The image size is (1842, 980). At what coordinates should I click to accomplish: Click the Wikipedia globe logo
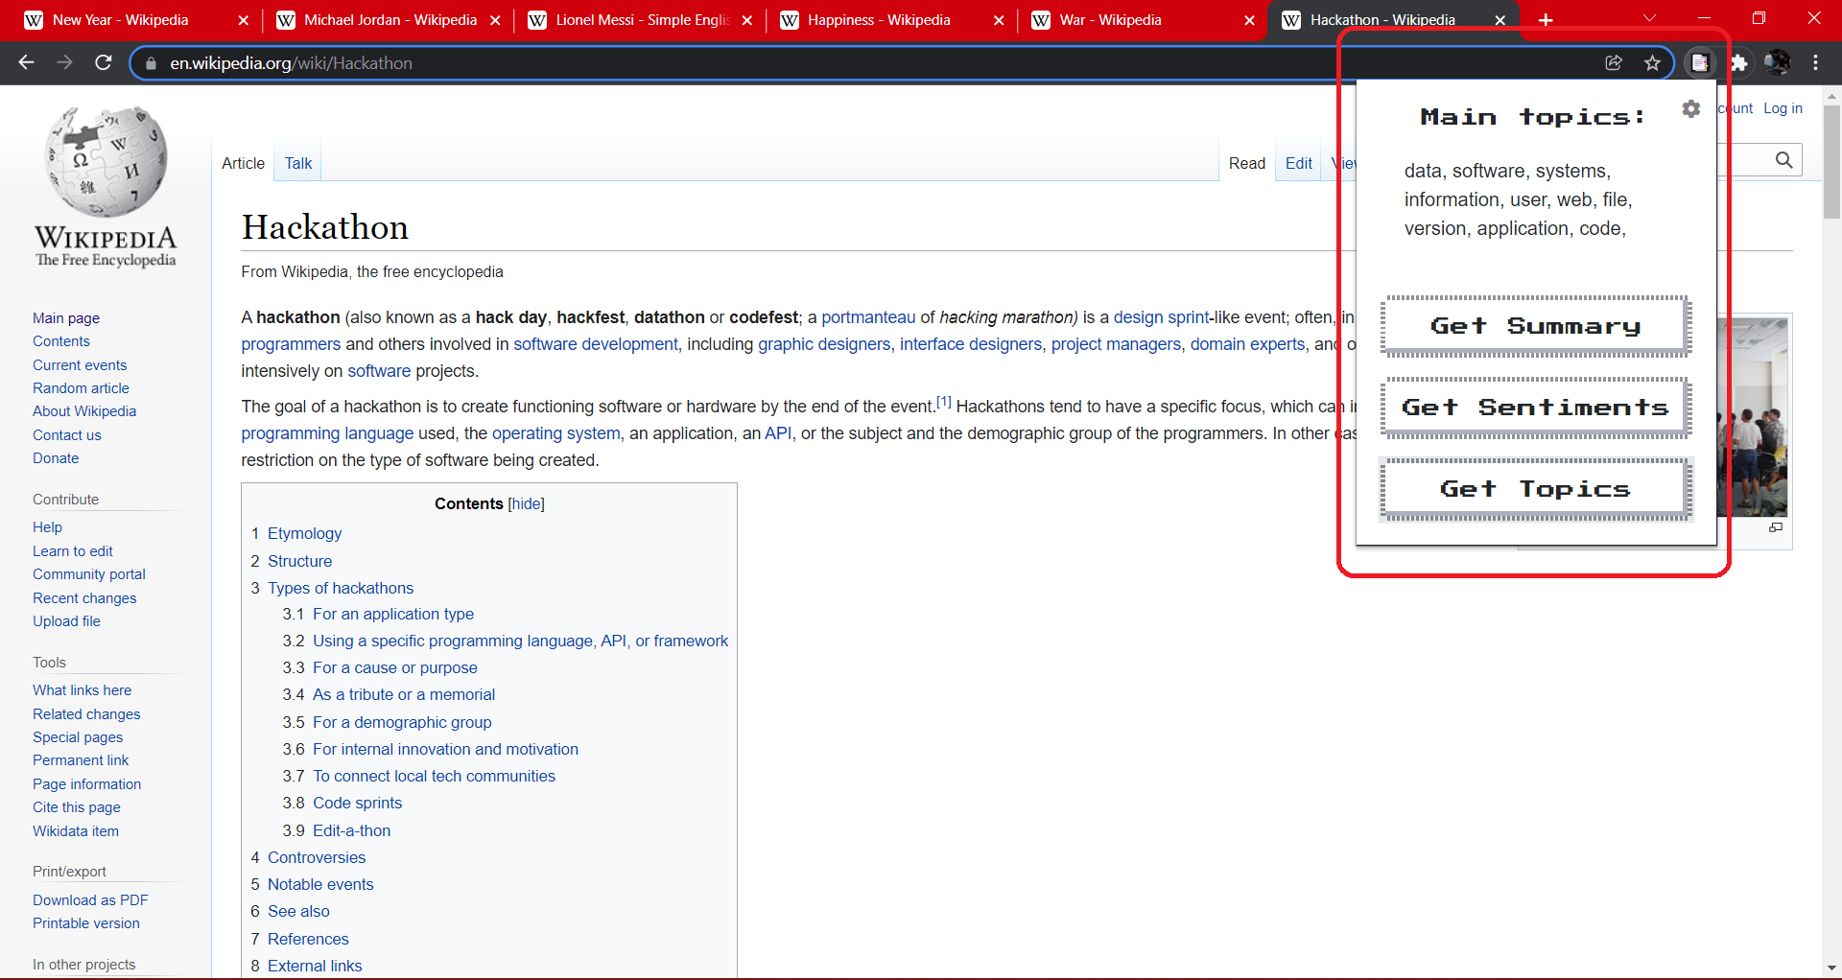pos(106,187)
